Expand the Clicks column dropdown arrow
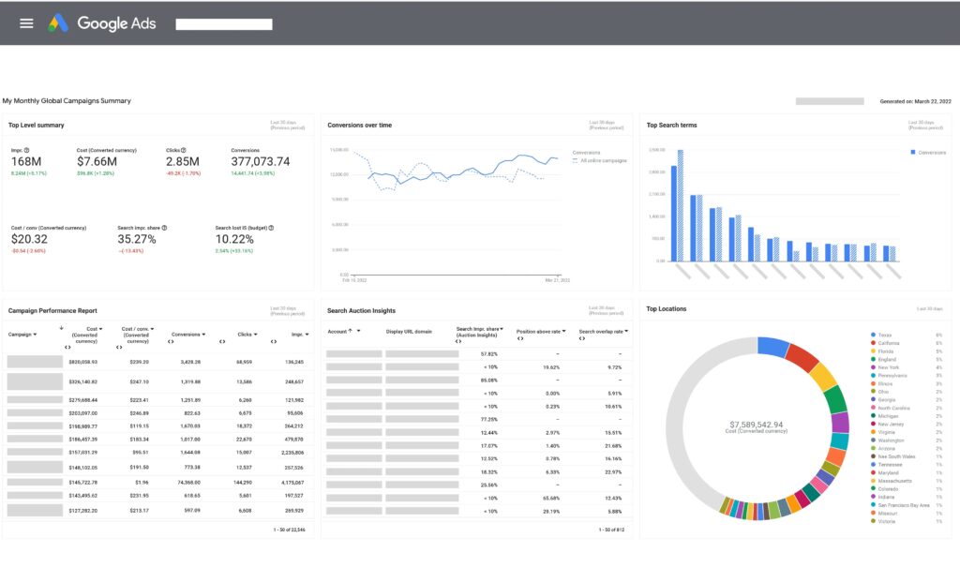This screenshot has width=960, height=582. point(257,334)
